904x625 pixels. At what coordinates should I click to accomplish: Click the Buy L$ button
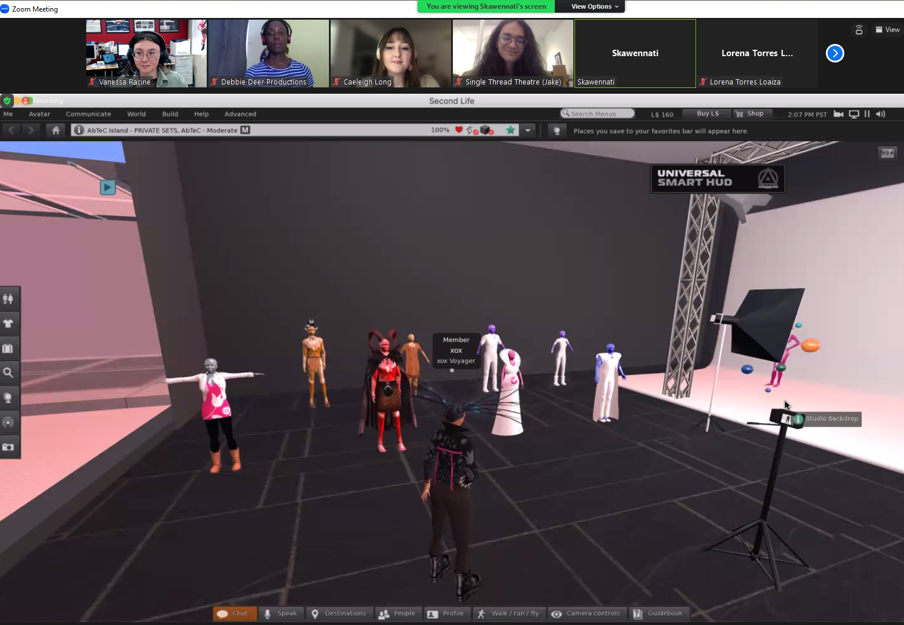(x=707, y=113)
